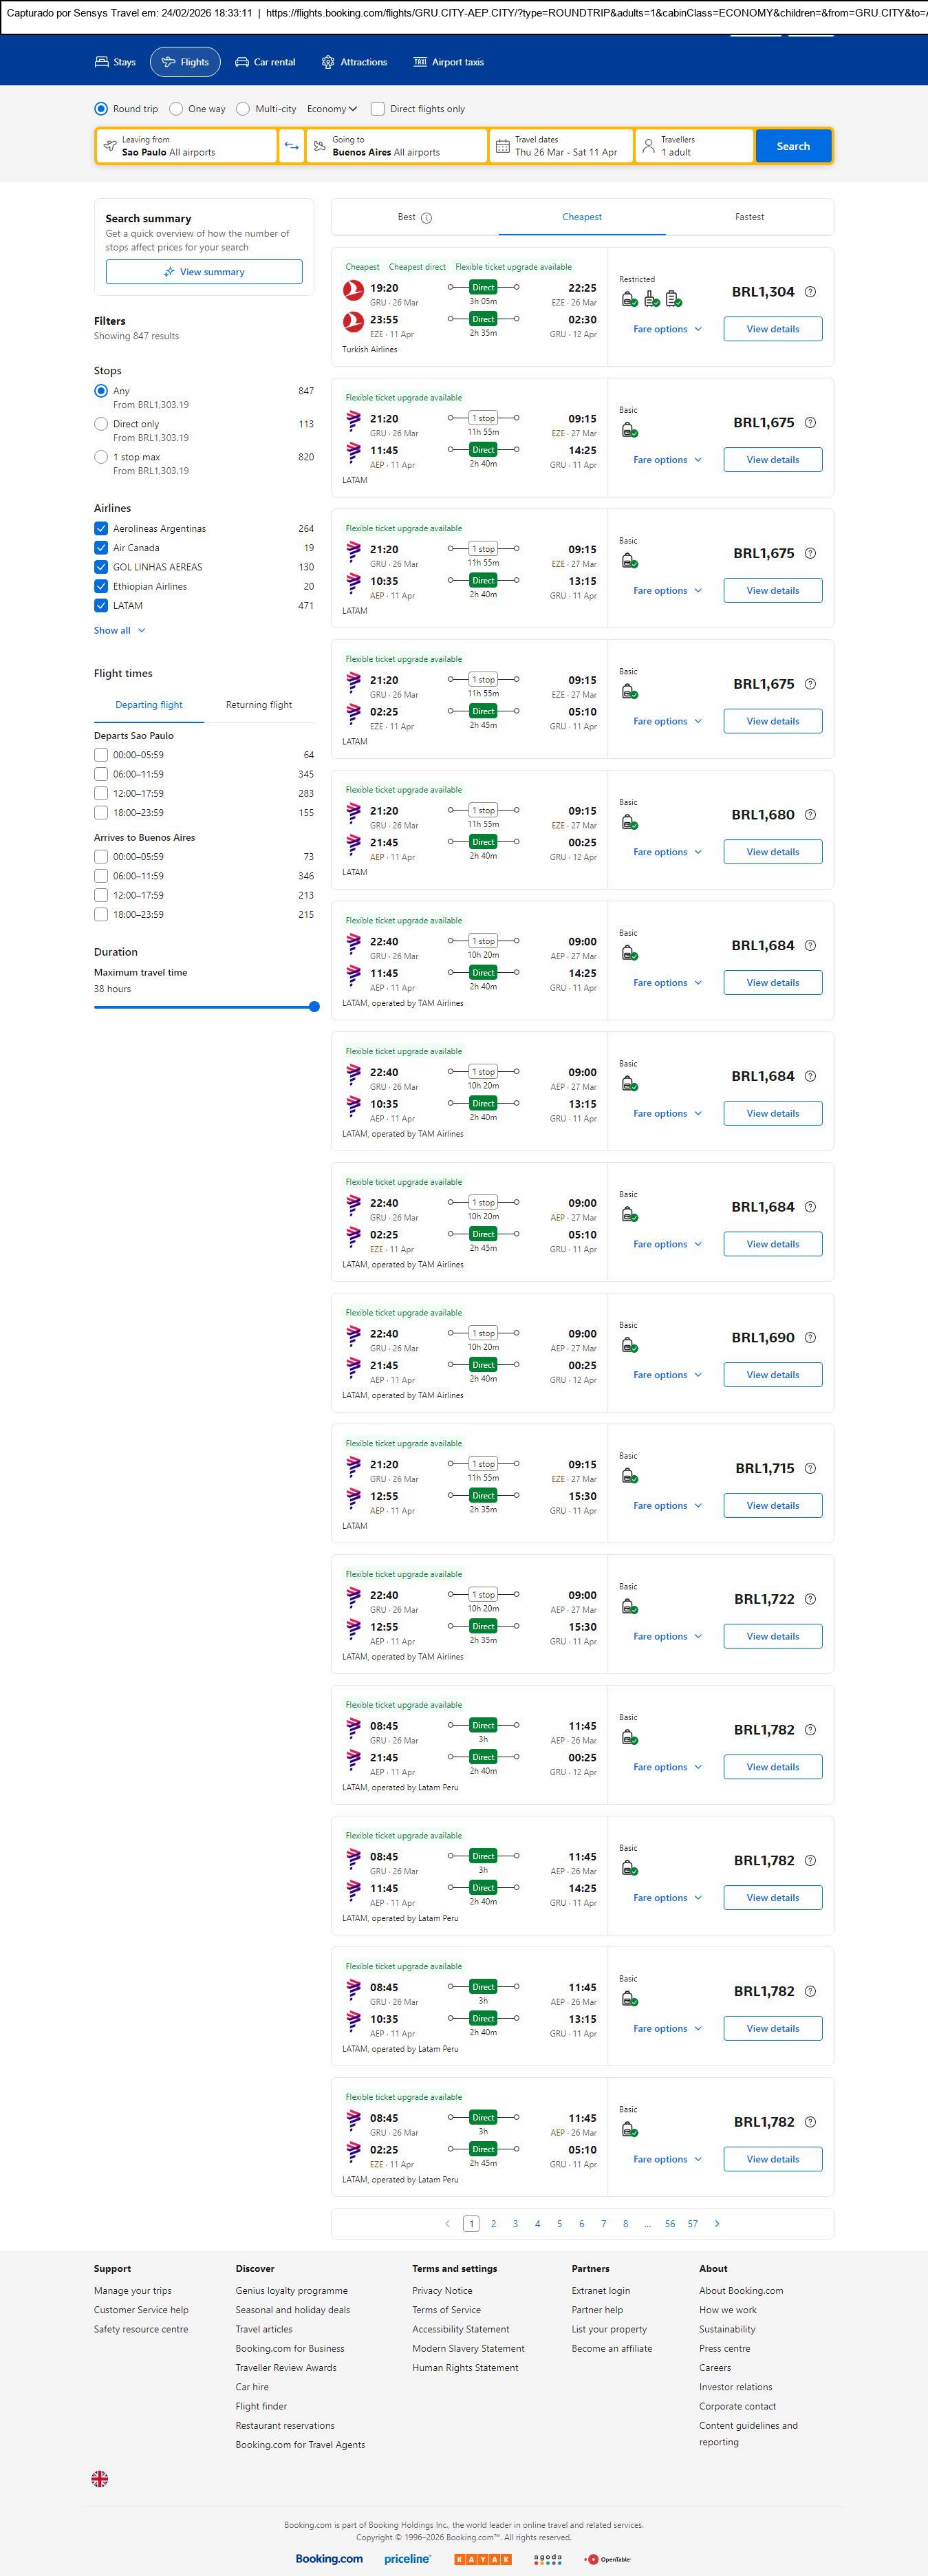Select the One way trip option
The width and height of the screenshot is (928, 2576).
(x=177, y=109)
